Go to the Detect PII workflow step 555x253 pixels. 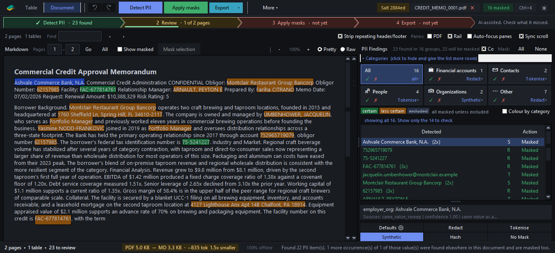pyautogui.click(x=63, y=23)
